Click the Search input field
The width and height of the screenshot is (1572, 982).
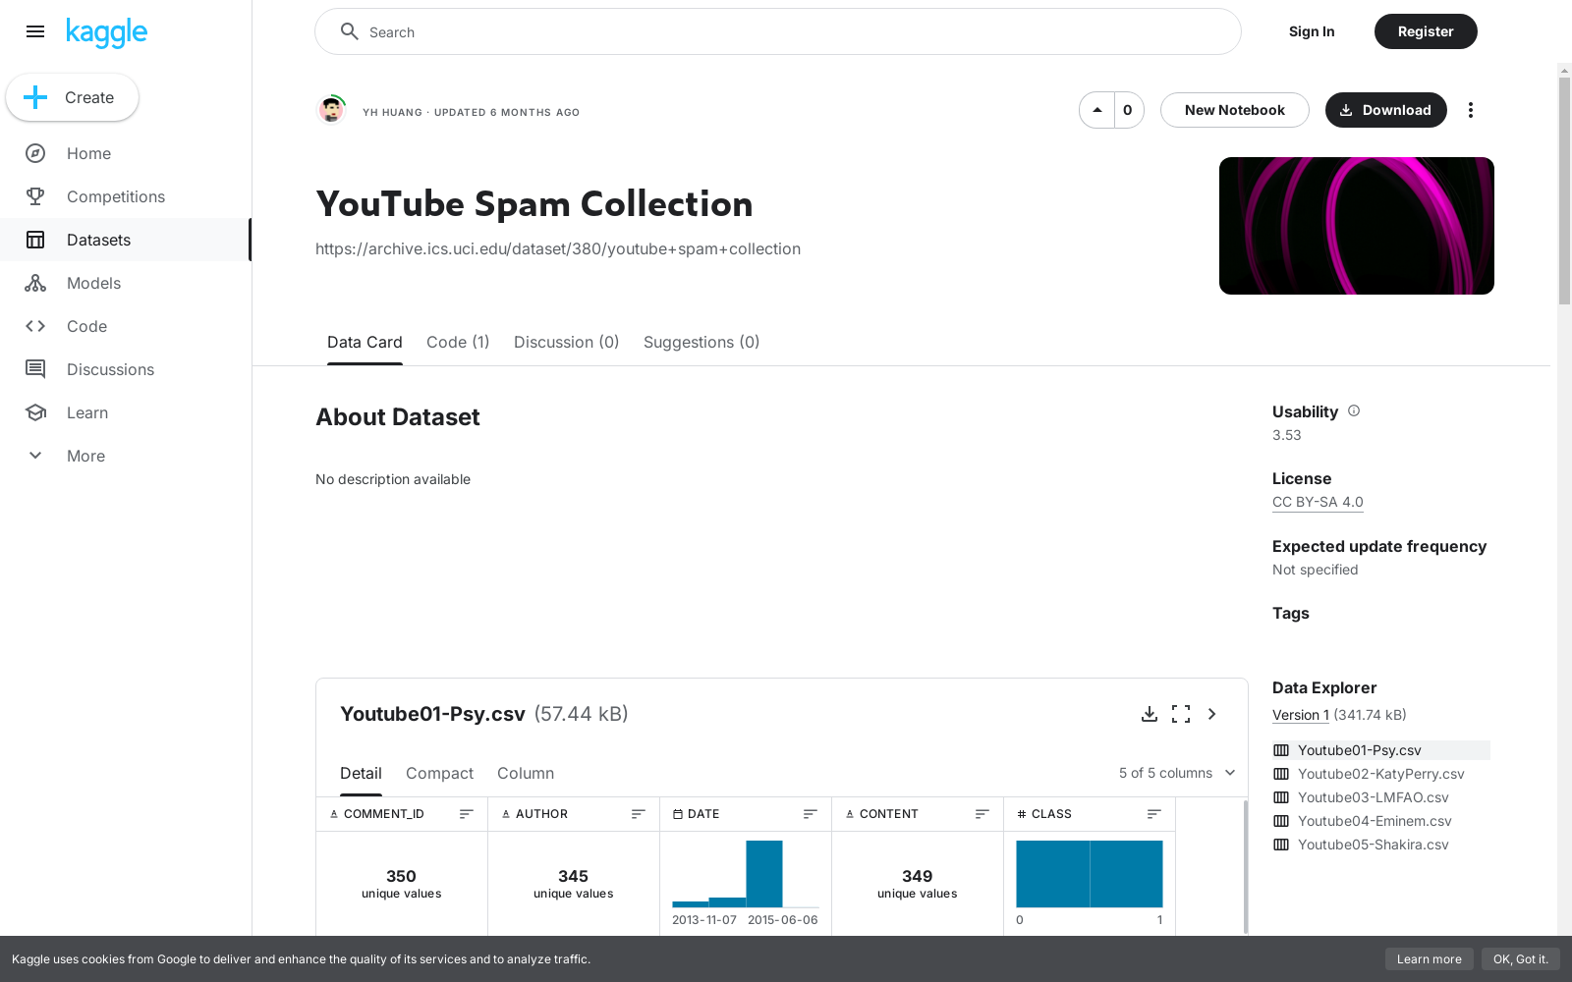pos(778,31)
